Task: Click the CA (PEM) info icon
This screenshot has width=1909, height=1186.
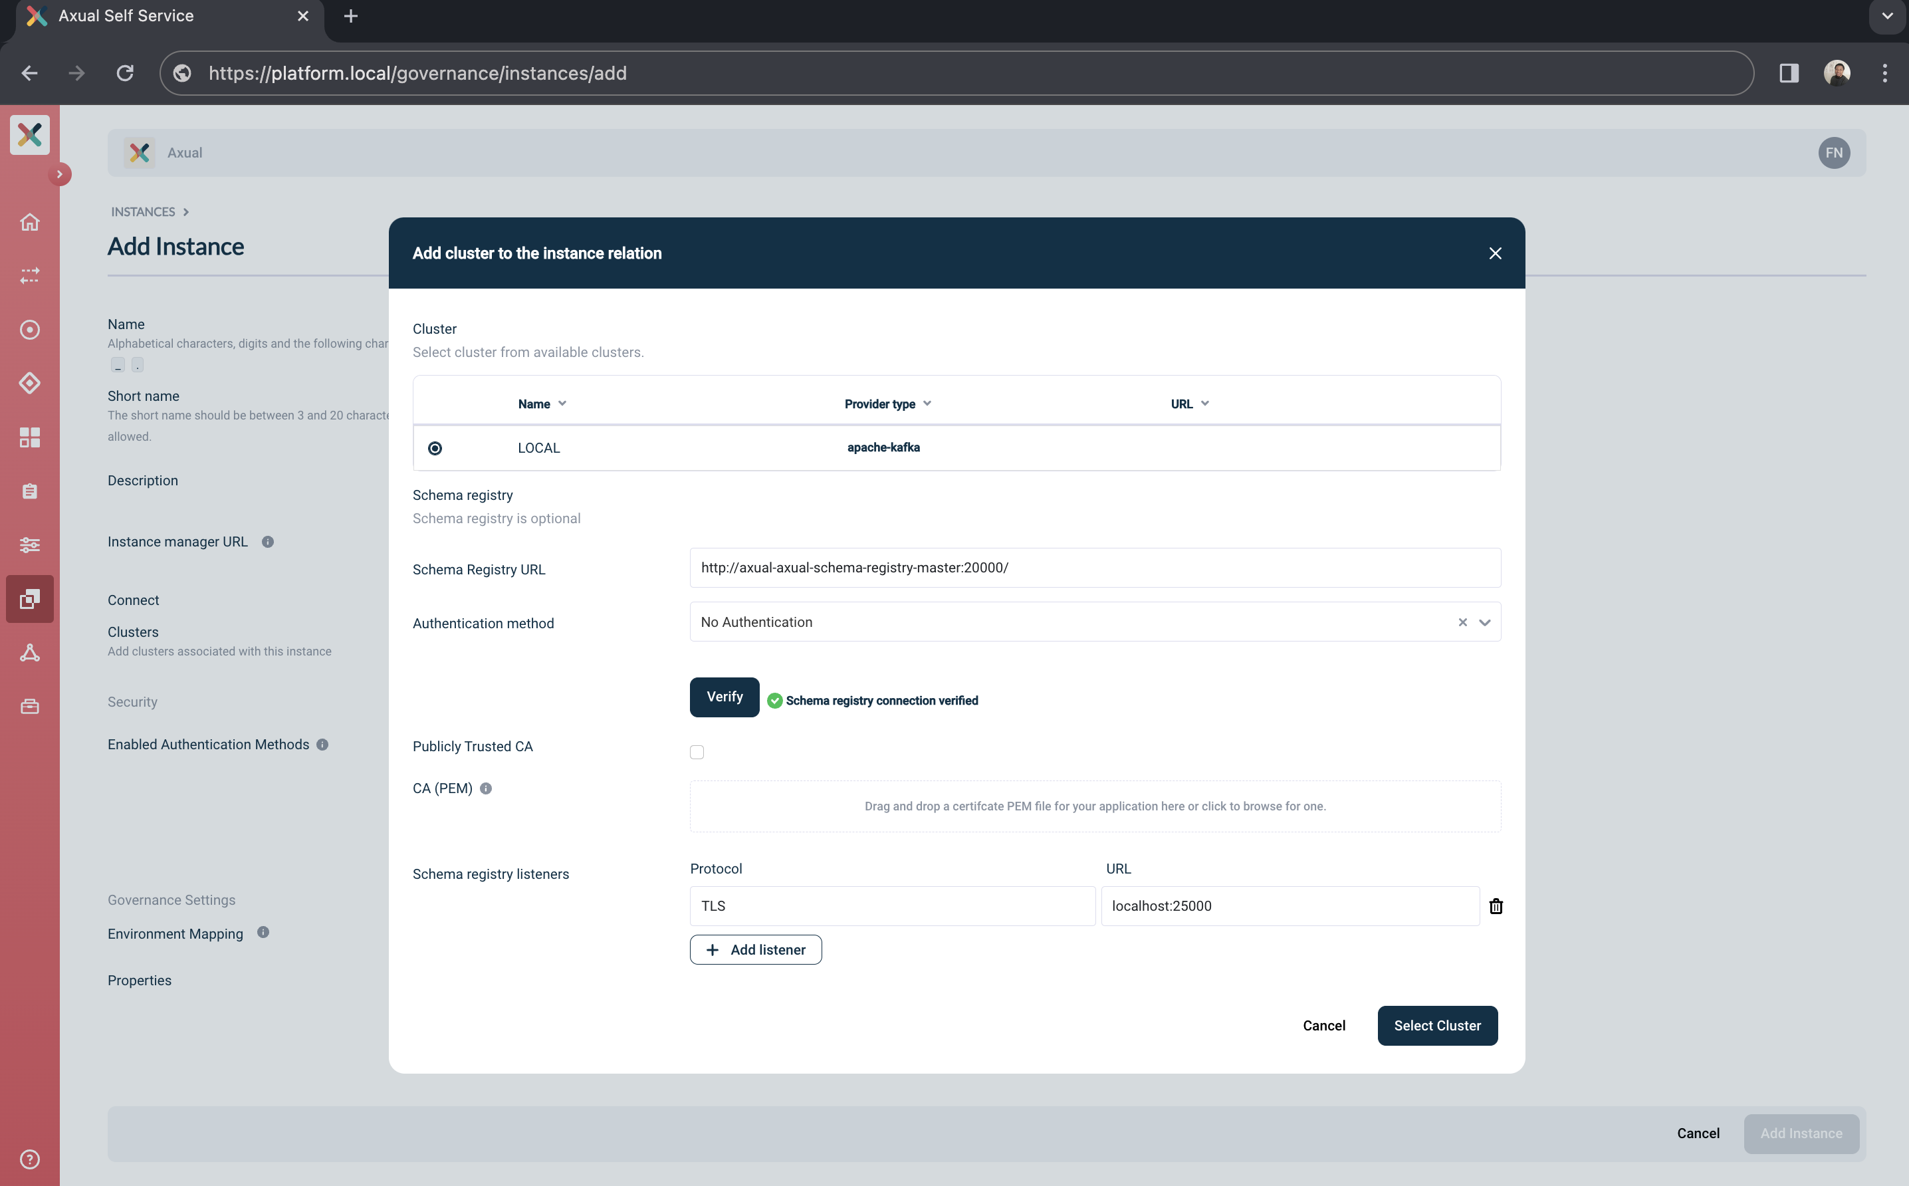Action: 485,788
